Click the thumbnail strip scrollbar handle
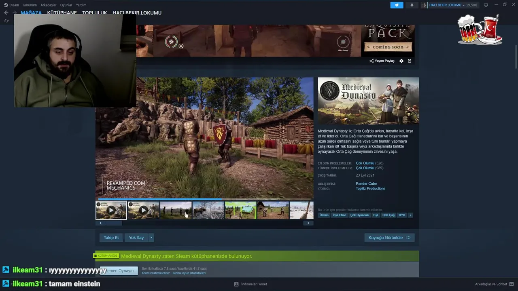The height and width of the screenshot is (291, 518). 114,223
